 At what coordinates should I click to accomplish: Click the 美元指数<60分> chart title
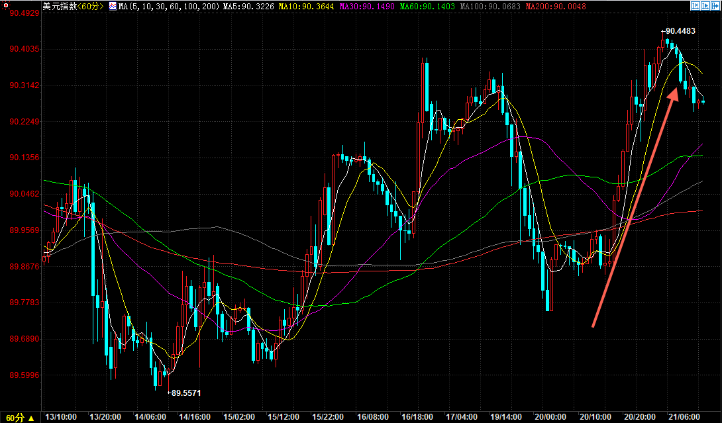pos(74,7)
